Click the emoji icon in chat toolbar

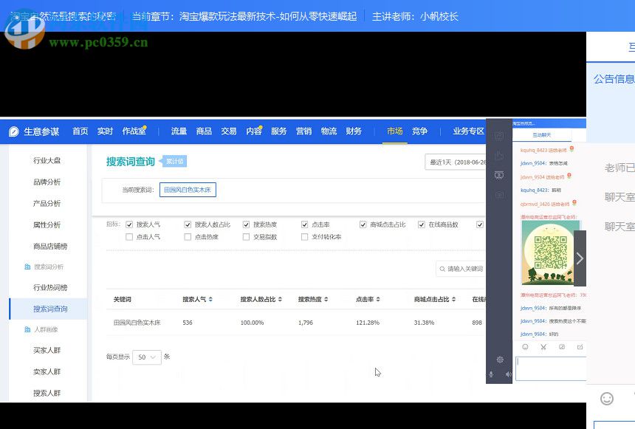point(525,346)
